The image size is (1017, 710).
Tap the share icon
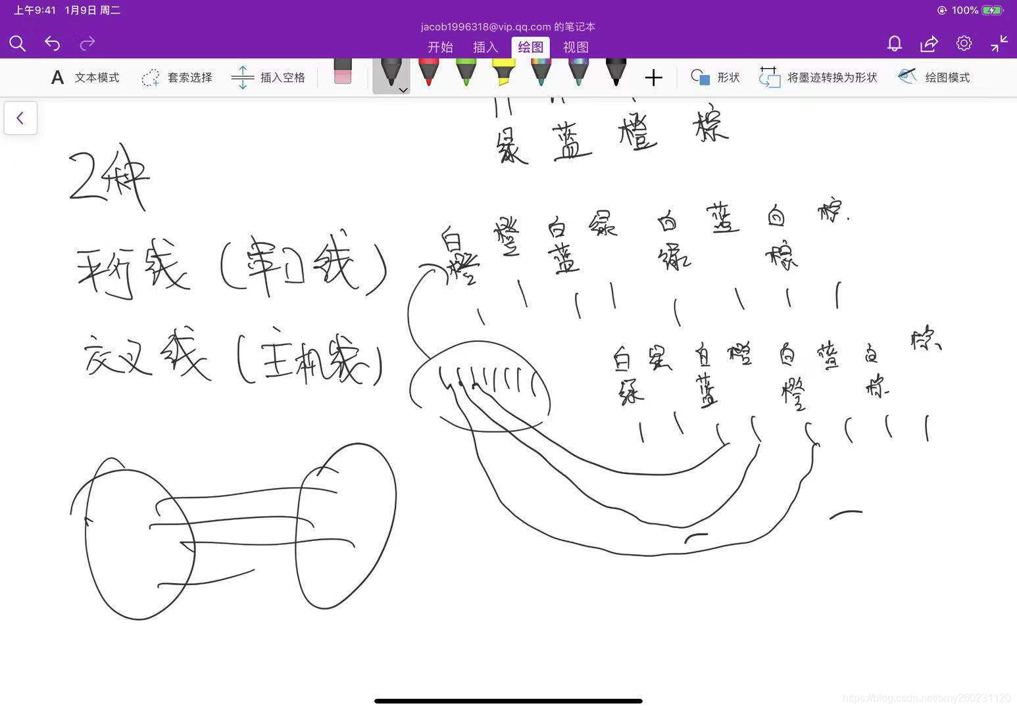pyautogui.click(x=929, y=44)
